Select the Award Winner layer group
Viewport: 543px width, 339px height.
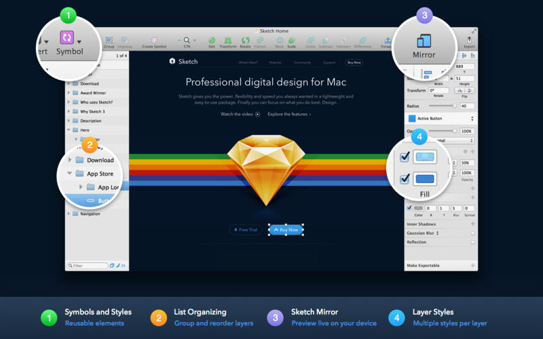(93, 93)
